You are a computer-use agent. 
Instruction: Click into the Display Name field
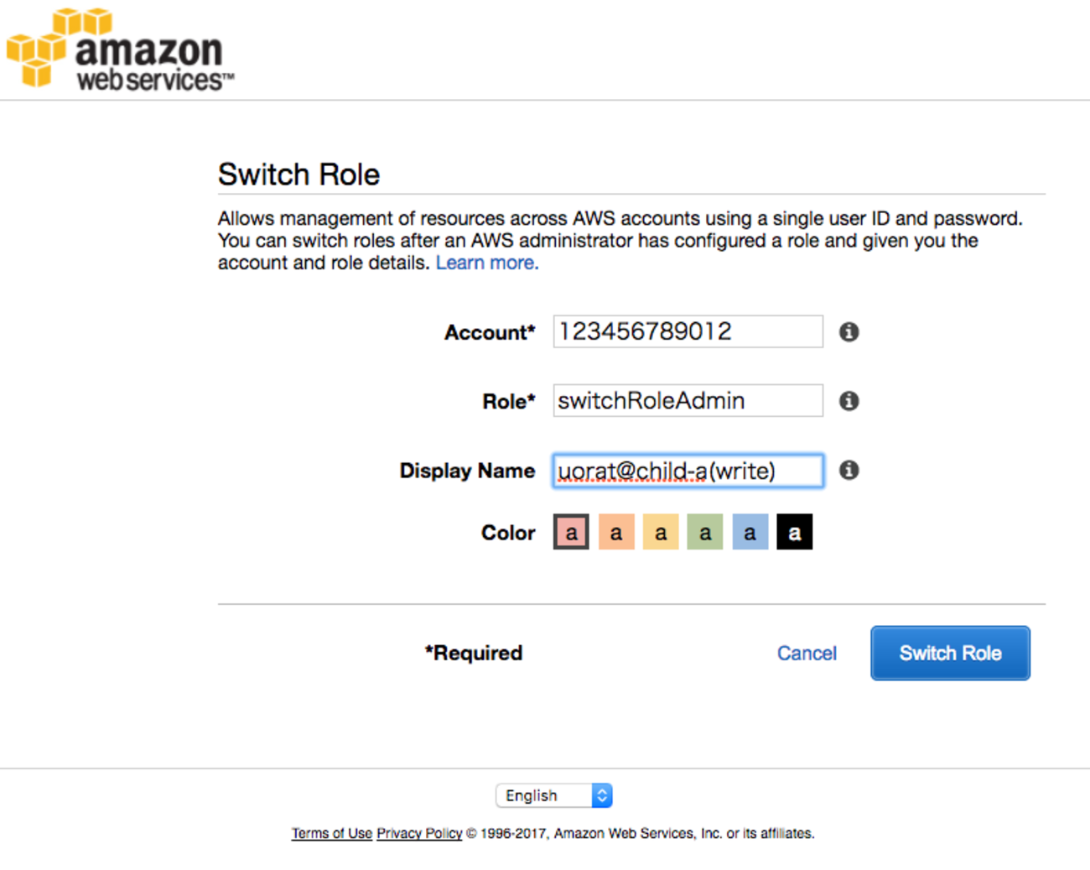[x=688, y=471]
